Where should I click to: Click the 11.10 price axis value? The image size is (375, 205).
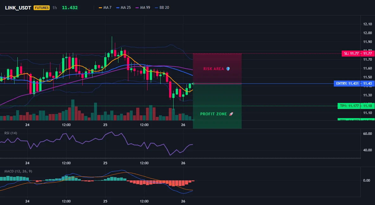368,113
